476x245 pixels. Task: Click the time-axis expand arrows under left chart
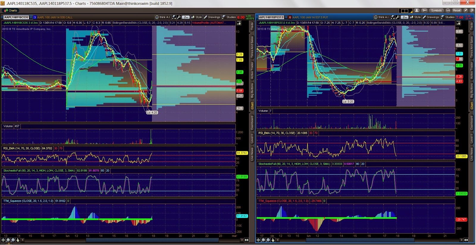tap(246, 240)
